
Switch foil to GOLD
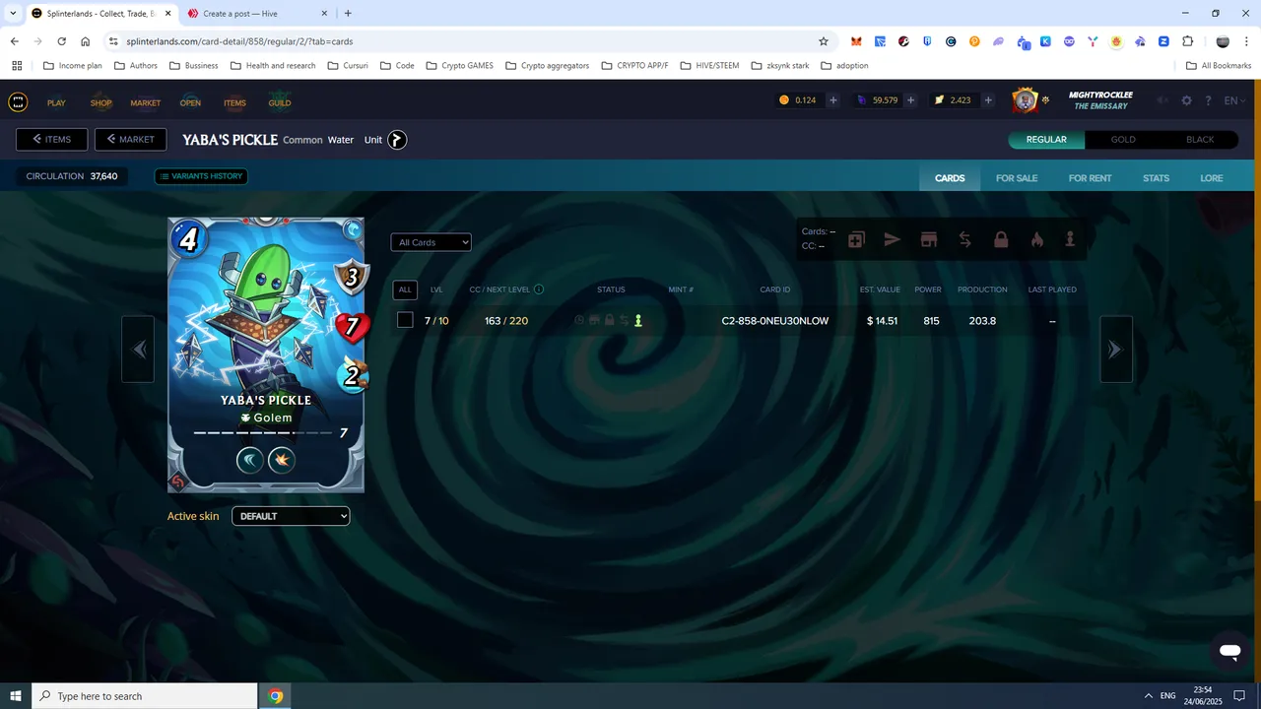1123,140
